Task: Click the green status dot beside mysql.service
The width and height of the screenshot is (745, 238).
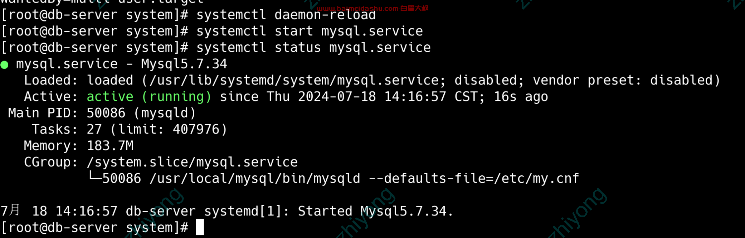Action: tap(4, 65)
